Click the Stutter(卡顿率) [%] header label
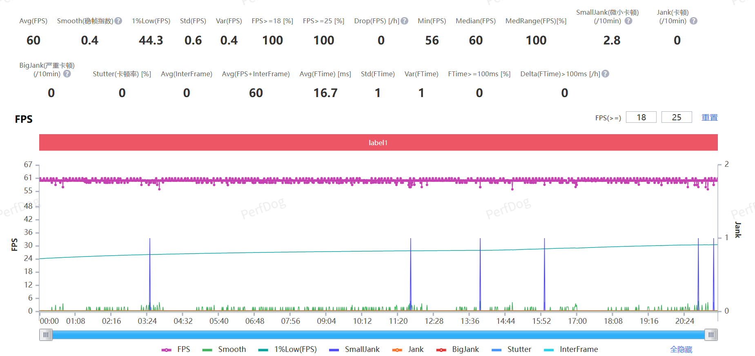The width and height of the screenshot is (755, 356). coord(122,74)
